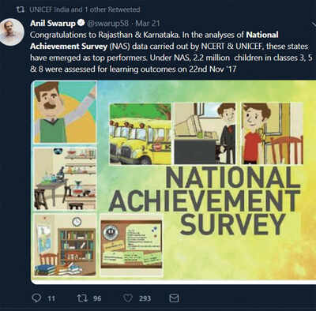Like the tweet with the heart icon

click(128, 298)
